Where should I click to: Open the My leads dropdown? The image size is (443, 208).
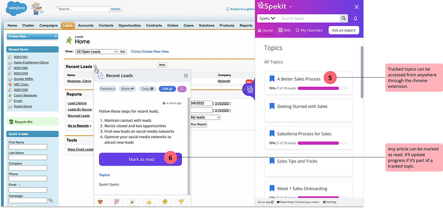tap(205, 117)
